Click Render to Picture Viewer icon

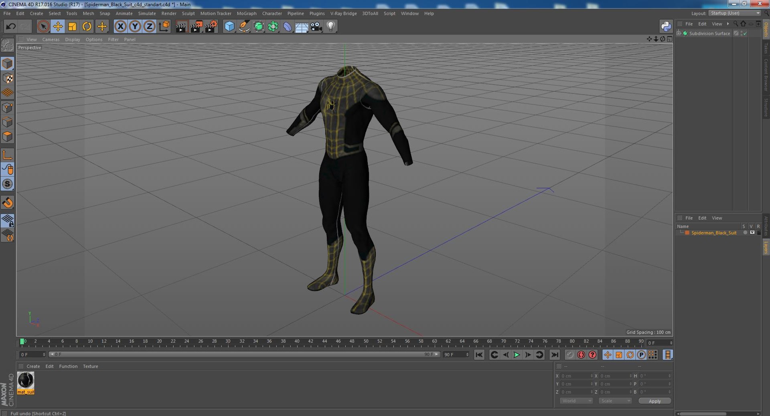tap(196, 26)
